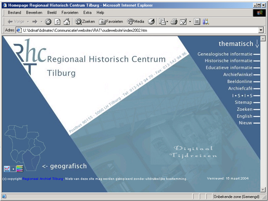Click the Research binoculars toolbar icon
The image size is (268, 201).
206,22
